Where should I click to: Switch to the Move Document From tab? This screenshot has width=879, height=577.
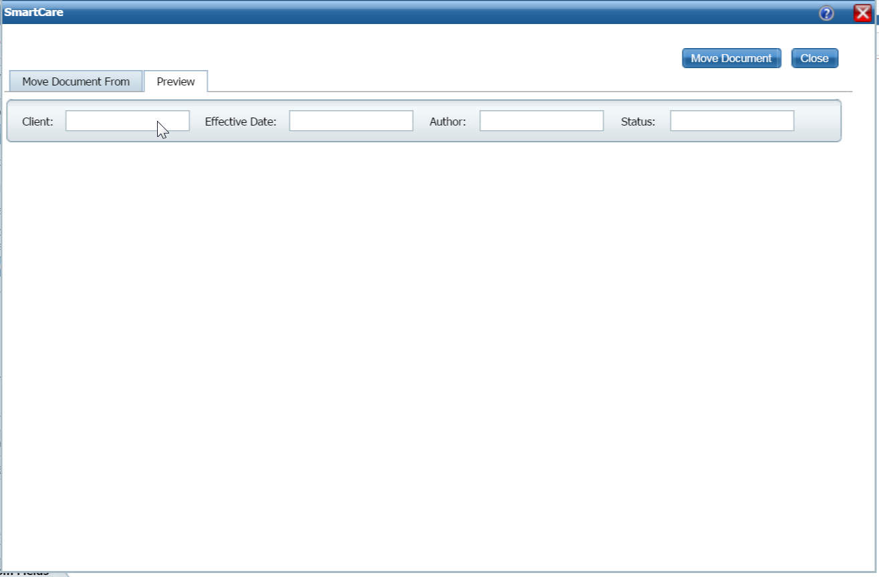76,81
